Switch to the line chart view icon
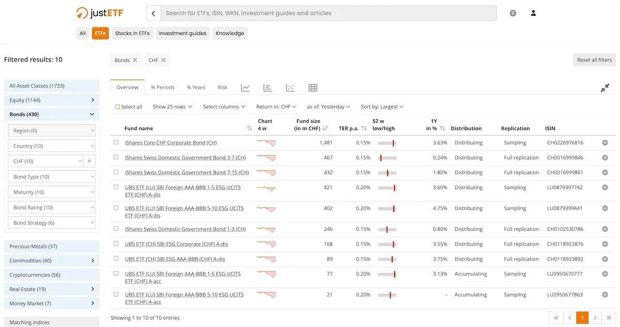 coord(245,88)
